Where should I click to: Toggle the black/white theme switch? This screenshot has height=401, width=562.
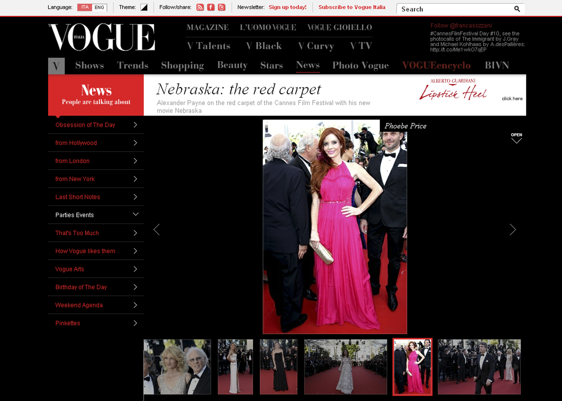pos(144,7)
